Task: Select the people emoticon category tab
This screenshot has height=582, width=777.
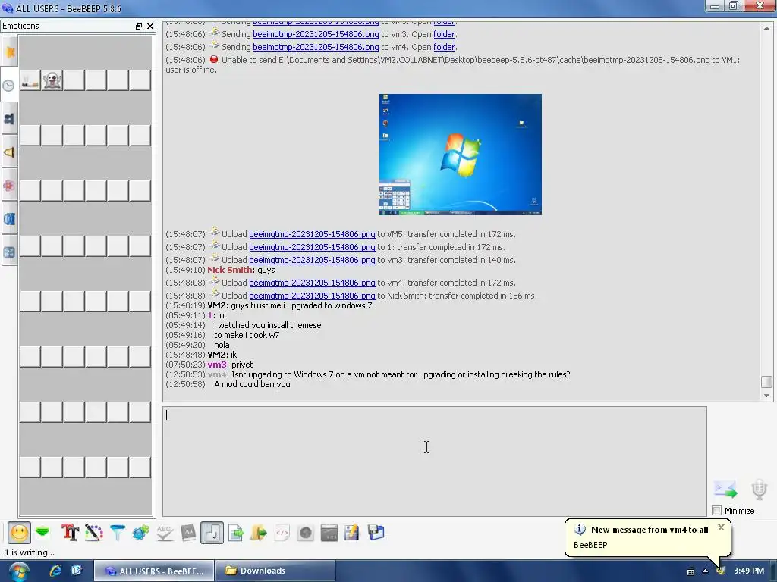Action: click(x=9, y=119)
